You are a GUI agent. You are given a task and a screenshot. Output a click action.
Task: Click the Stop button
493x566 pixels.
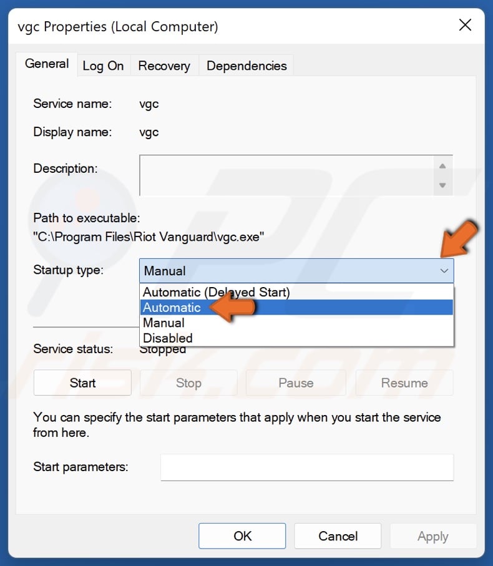point(188,383)
